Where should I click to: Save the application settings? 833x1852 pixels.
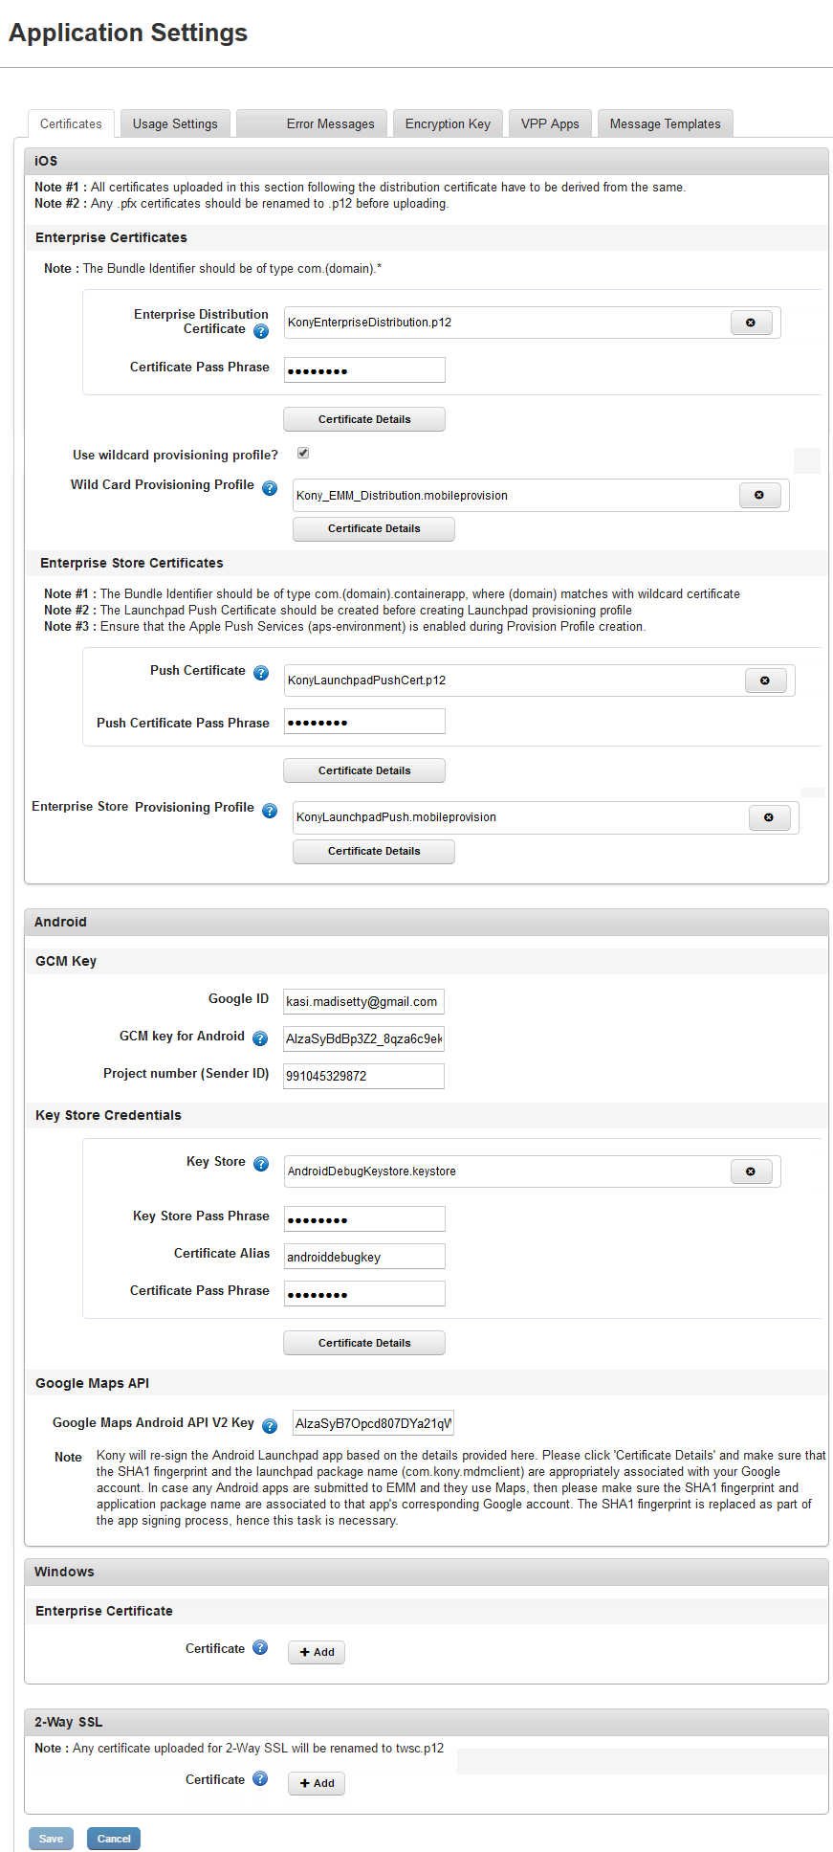[51, 1839]
